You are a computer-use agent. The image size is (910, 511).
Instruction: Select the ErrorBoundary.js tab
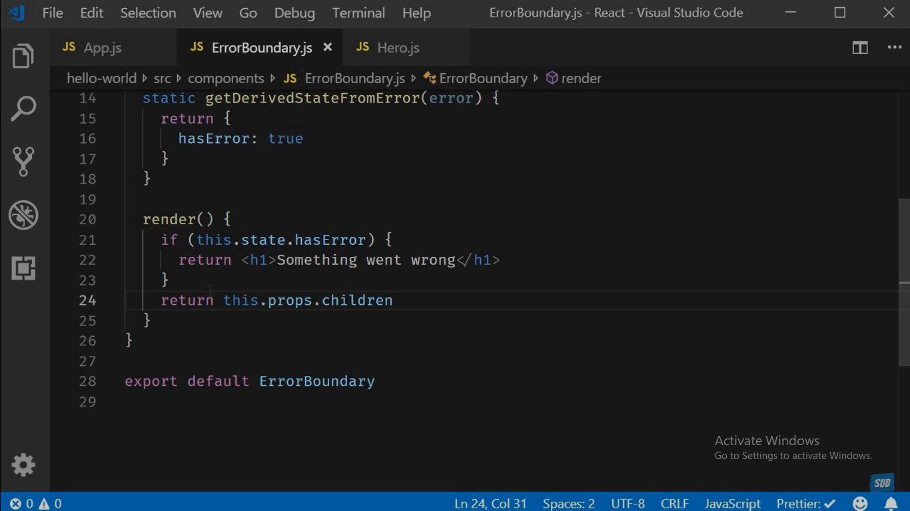pyautogui.click(x=260, y=47)
